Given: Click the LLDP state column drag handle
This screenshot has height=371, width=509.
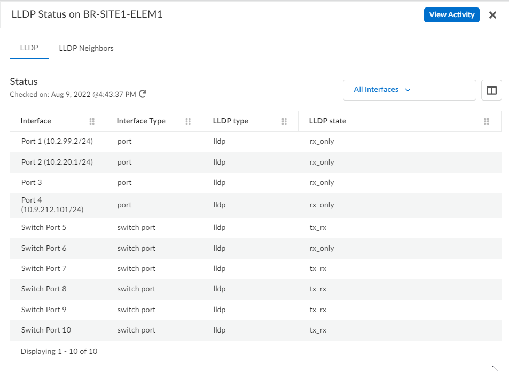Looking at the screenshot, I should point(487,121).
